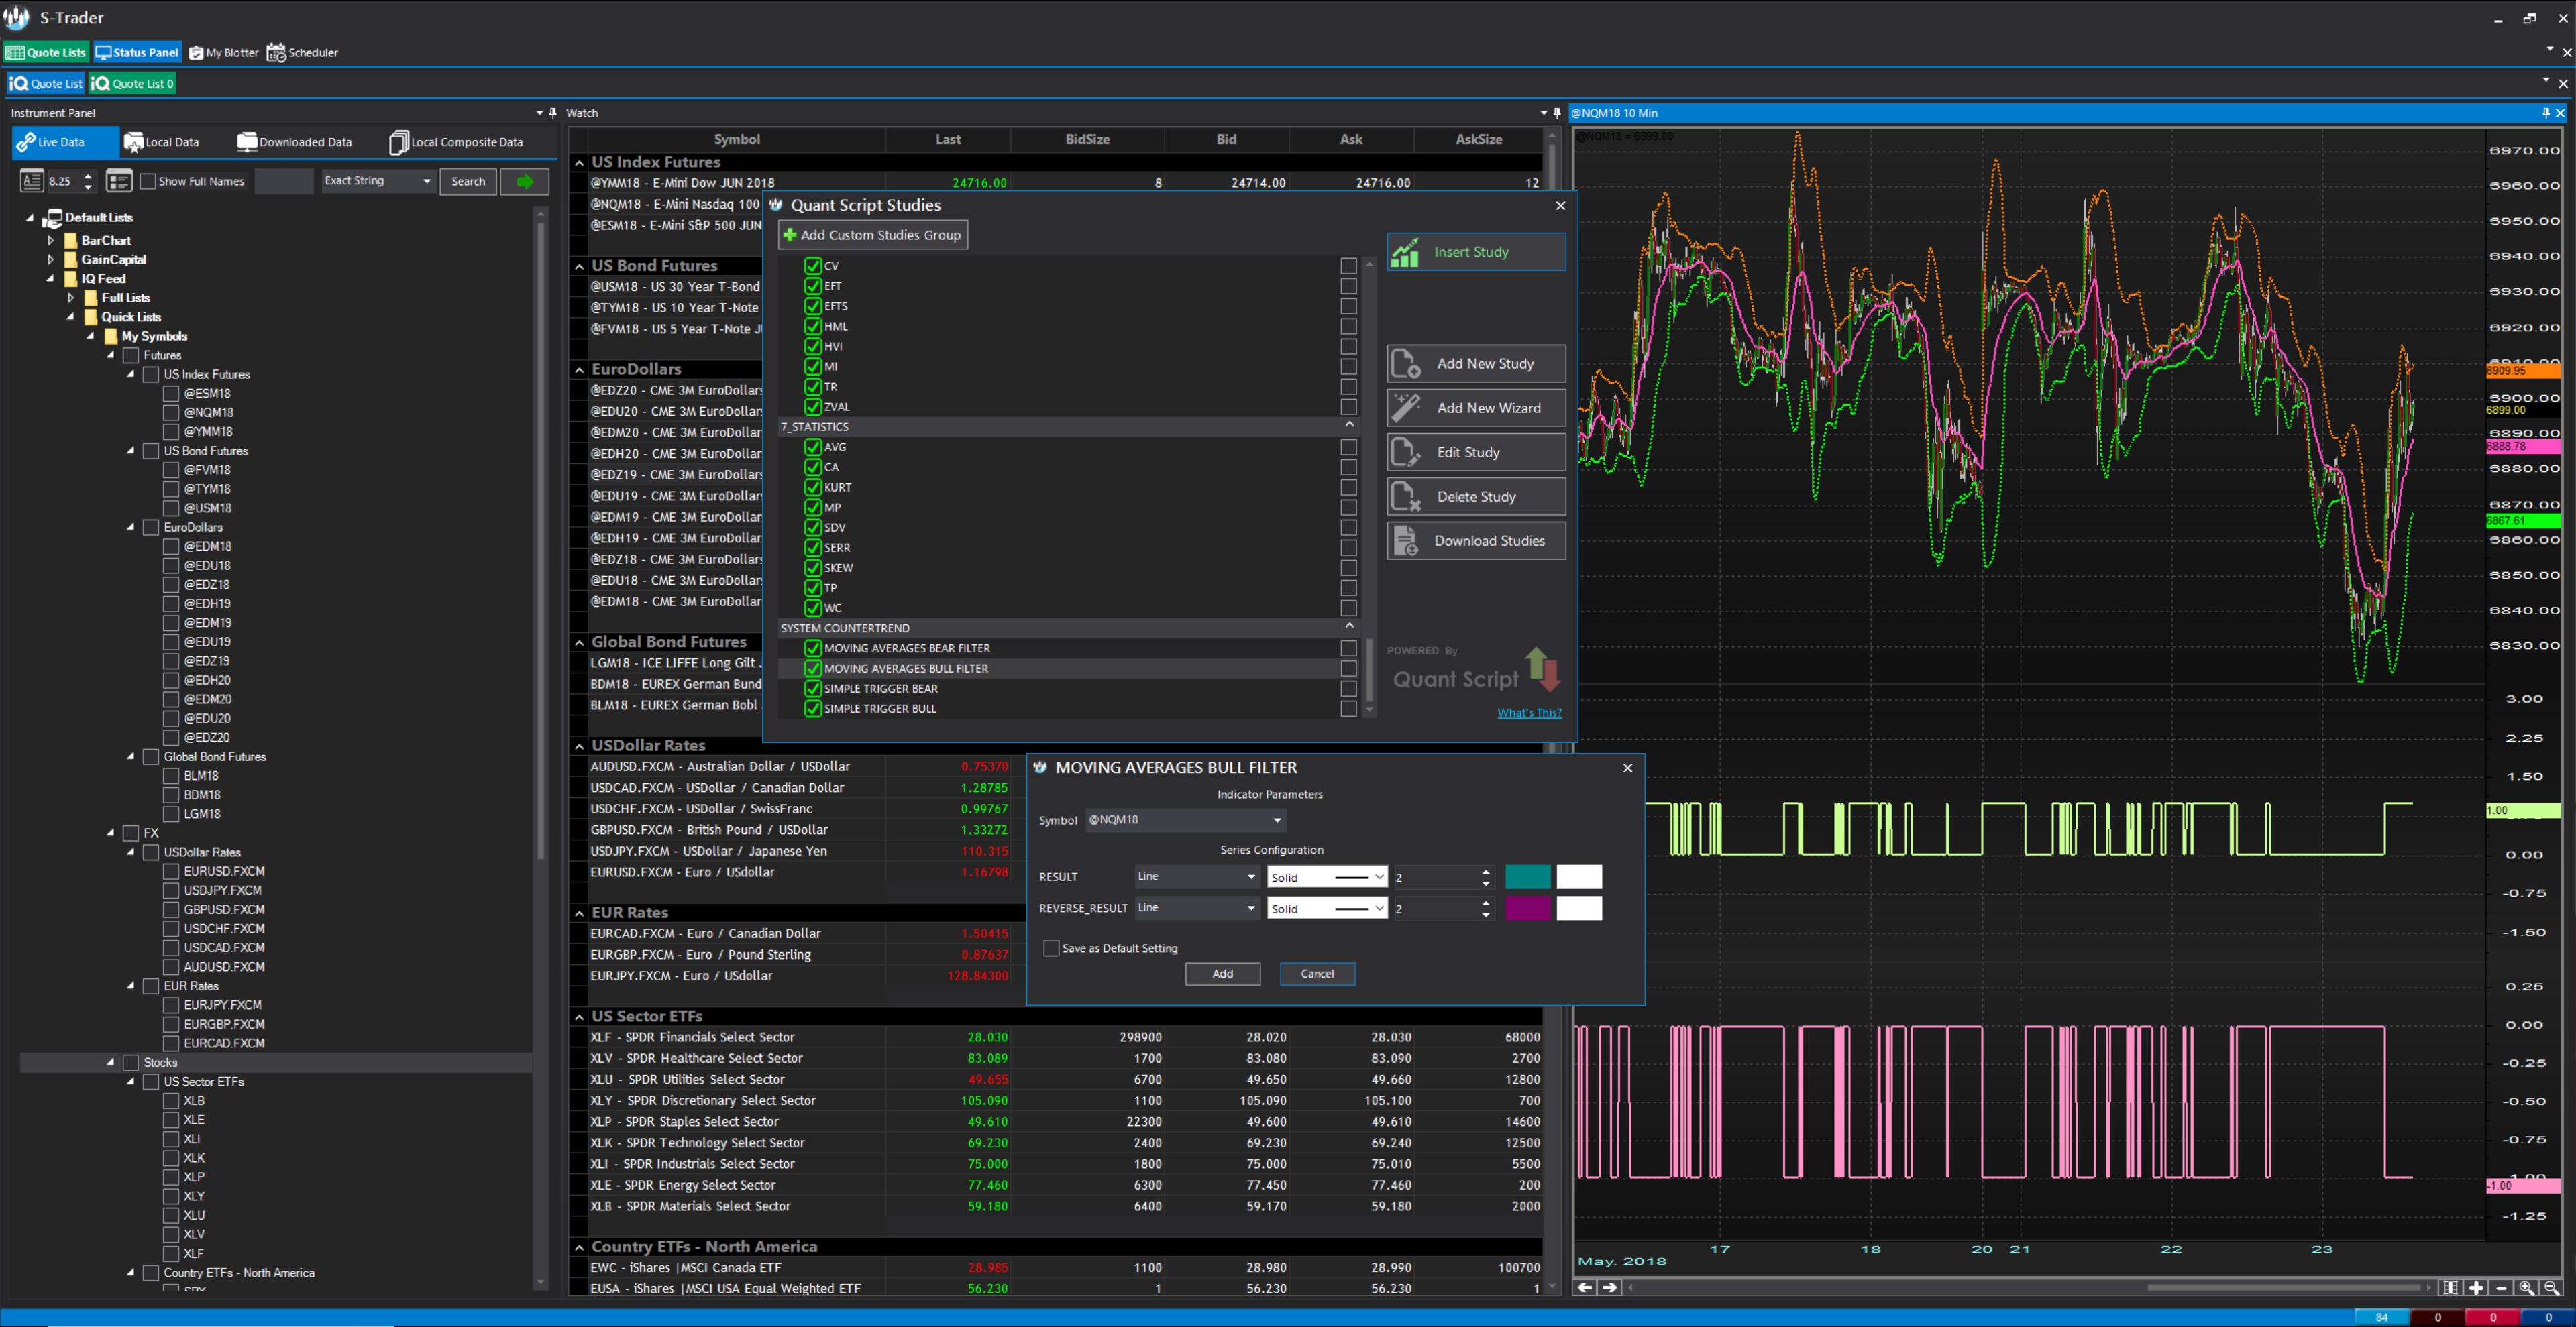This screenshot has height=1327, width=2576.
Task: Collapse the EuroDollars tree node
Action: point(130,528)
